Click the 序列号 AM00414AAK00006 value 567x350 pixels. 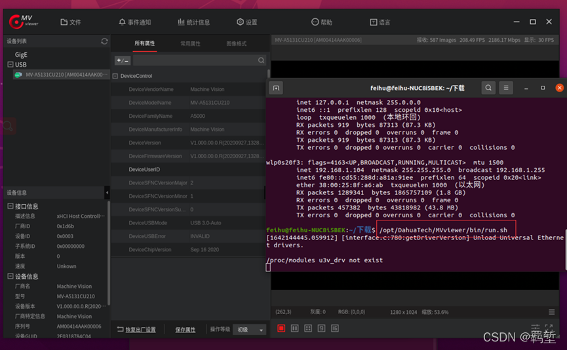79,326
